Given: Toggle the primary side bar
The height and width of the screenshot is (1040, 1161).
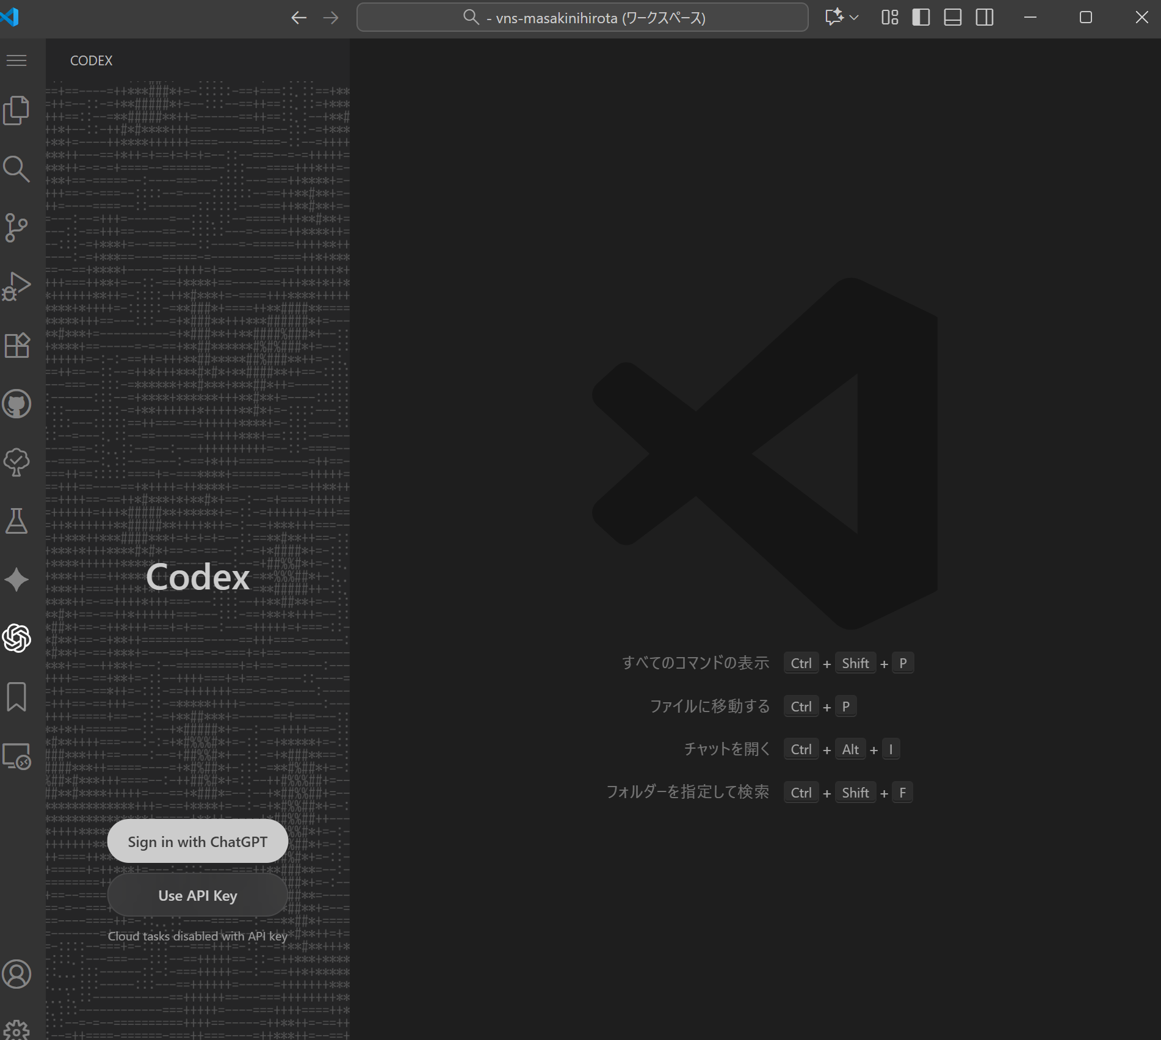Looking at the screenshot, I should tap(921, 17).
